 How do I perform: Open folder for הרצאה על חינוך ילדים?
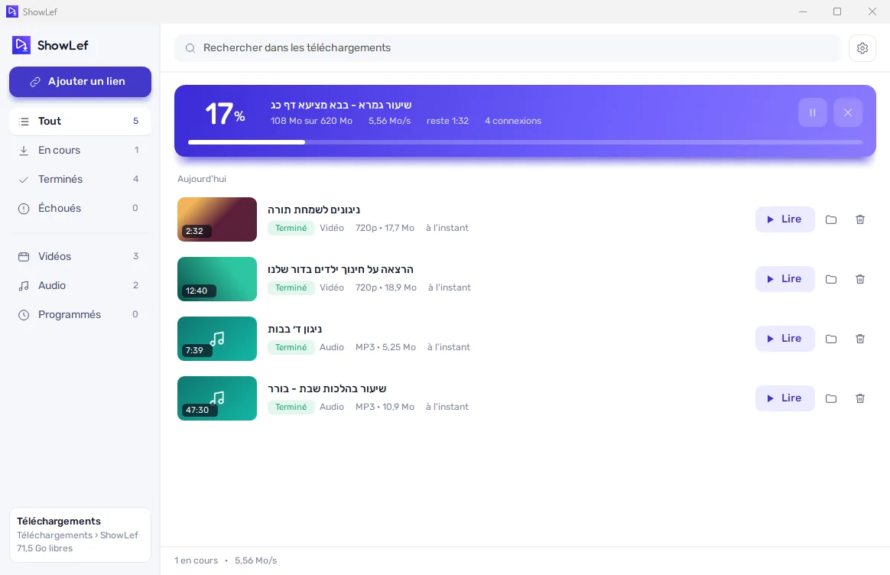[x=831, y=279]
